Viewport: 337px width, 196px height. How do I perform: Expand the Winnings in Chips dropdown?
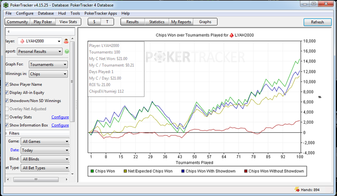point(48,74)
